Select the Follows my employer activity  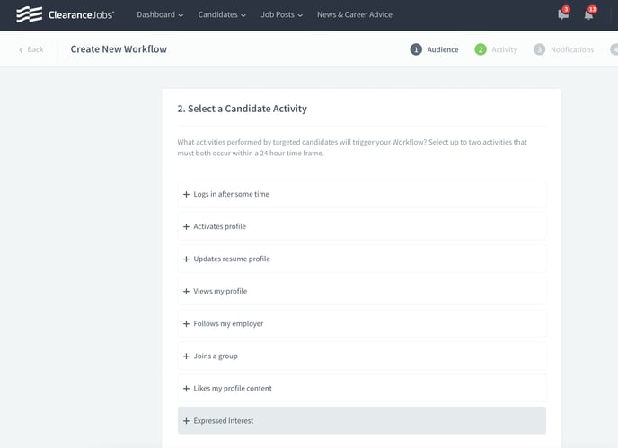(x=362, y=323)
